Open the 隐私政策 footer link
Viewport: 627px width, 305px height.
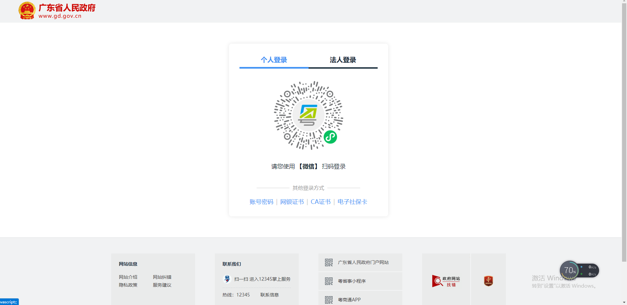click(x=128, y=285)
